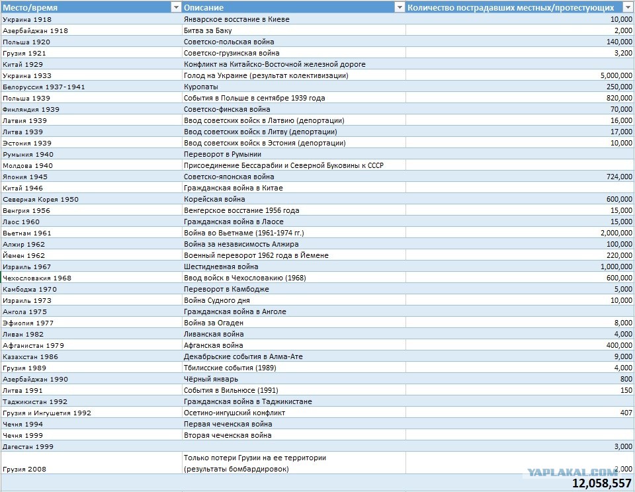Select cell Конфликт на Китайско-Восточной железной дороге
Image resolution: width=635 pixels, height=492 pixels.
pyautogui.click(x=294, y=64)
